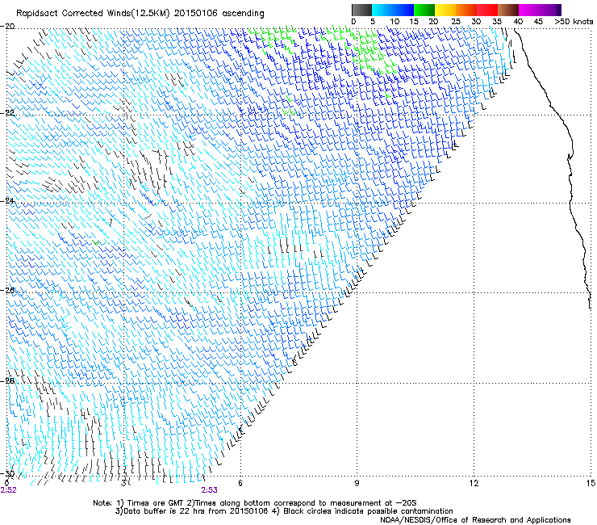This screenshot has width=597, height=525.
Task: Click the '20150106 ascending' date text in title
Action: 219,13
